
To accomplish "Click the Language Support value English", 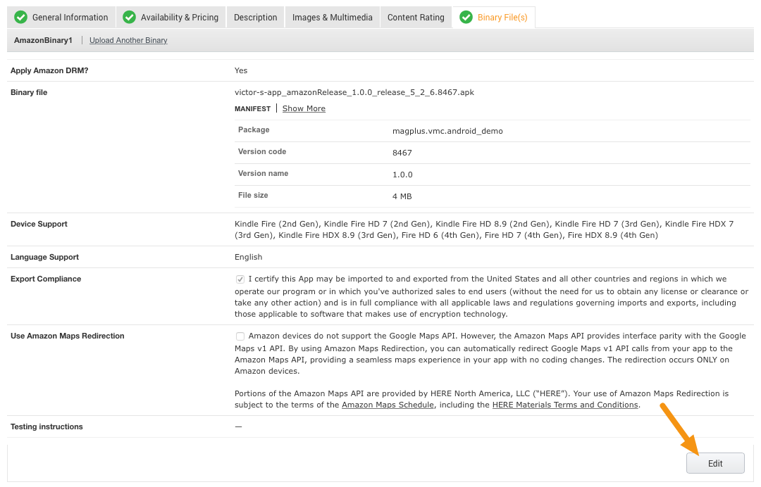I will point(248,257).
